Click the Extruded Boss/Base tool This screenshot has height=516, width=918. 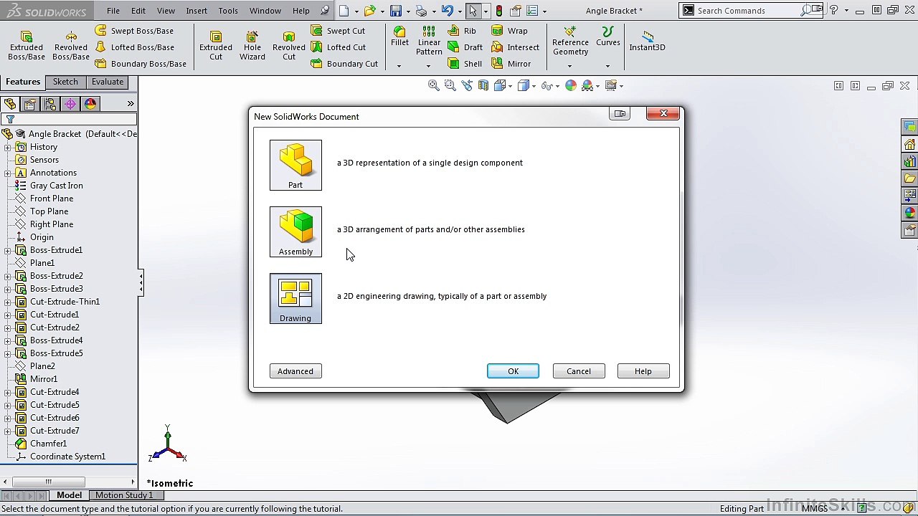point(27,46)
